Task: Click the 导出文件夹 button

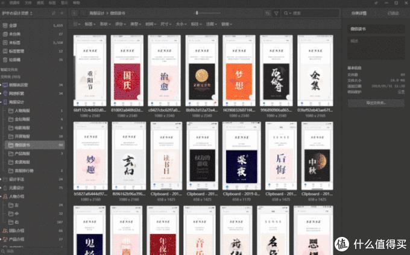Action: [376, 103]
